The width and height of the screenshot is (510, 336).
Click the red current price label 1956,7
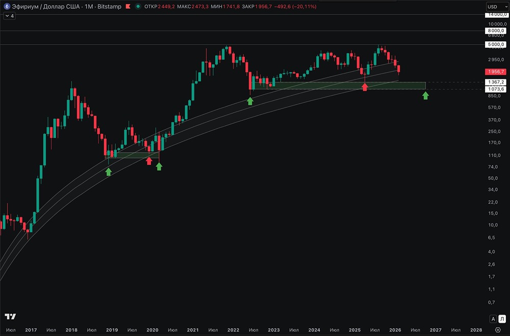496,72
